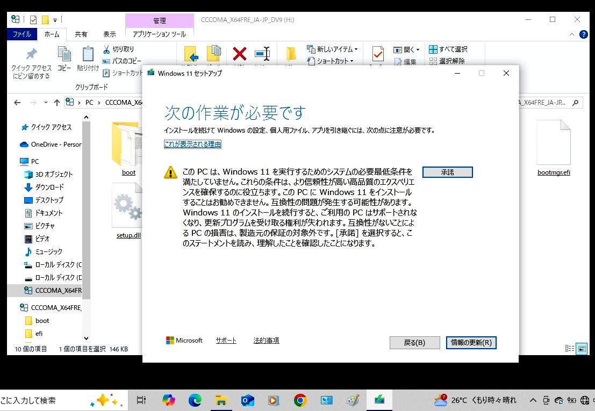Select the setup.dll file in Explorer
The height and width of the screenshot is (411, 595).
128,211
